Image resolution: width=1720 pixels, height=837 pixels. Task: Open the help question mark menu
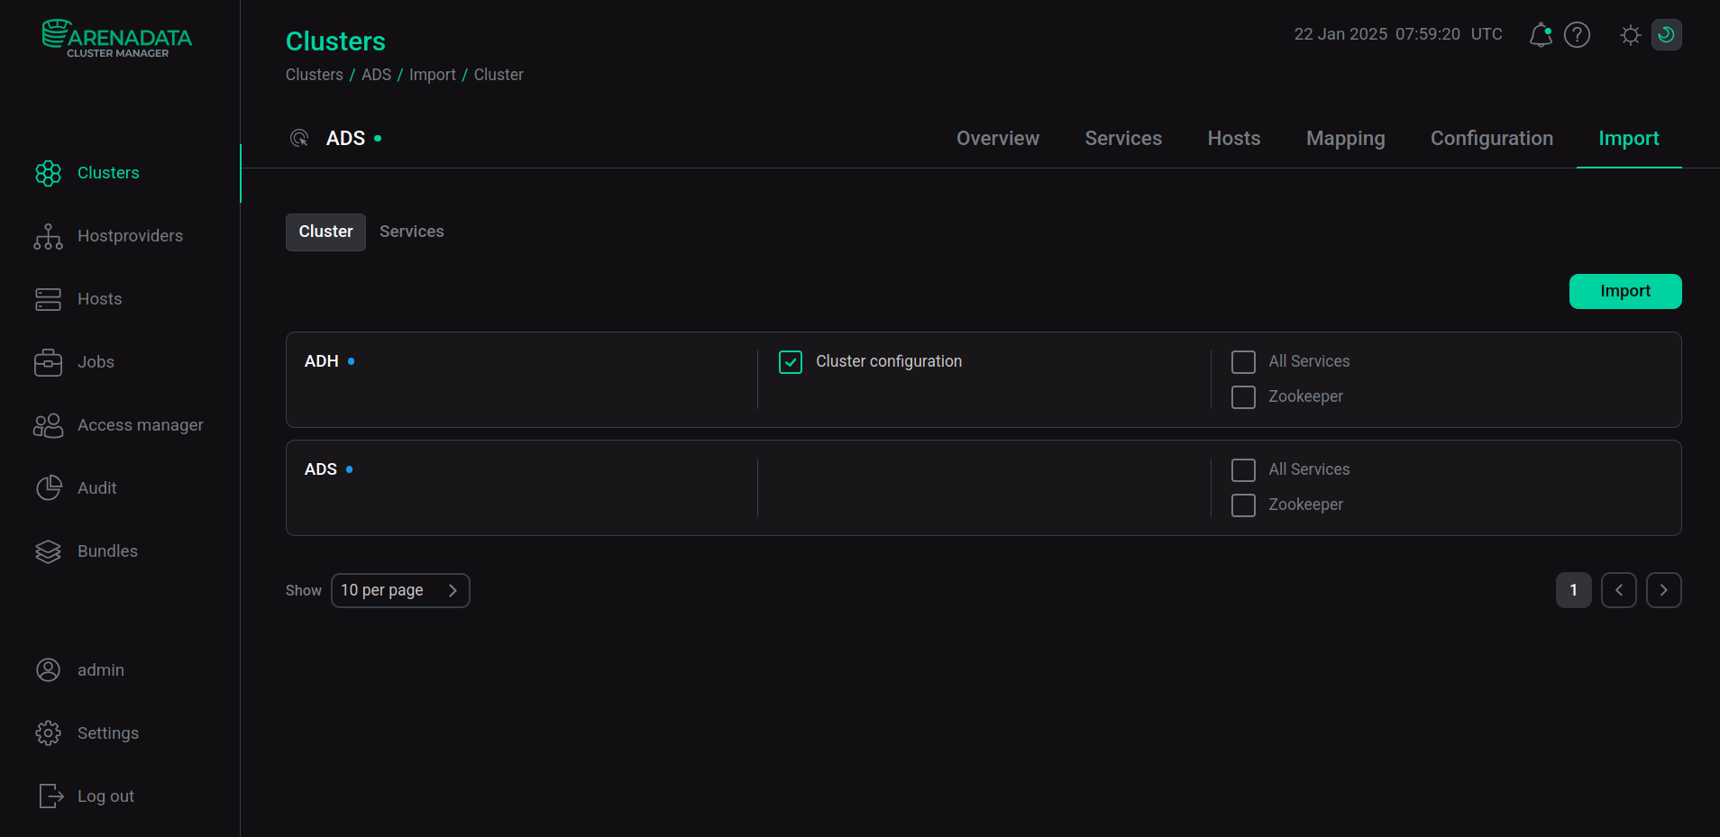pos(1577,35)
